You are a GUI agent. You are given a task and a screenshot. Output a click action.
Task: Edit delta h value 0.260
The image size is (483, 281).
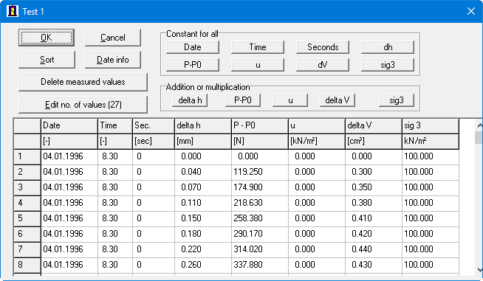click(203, 265)
